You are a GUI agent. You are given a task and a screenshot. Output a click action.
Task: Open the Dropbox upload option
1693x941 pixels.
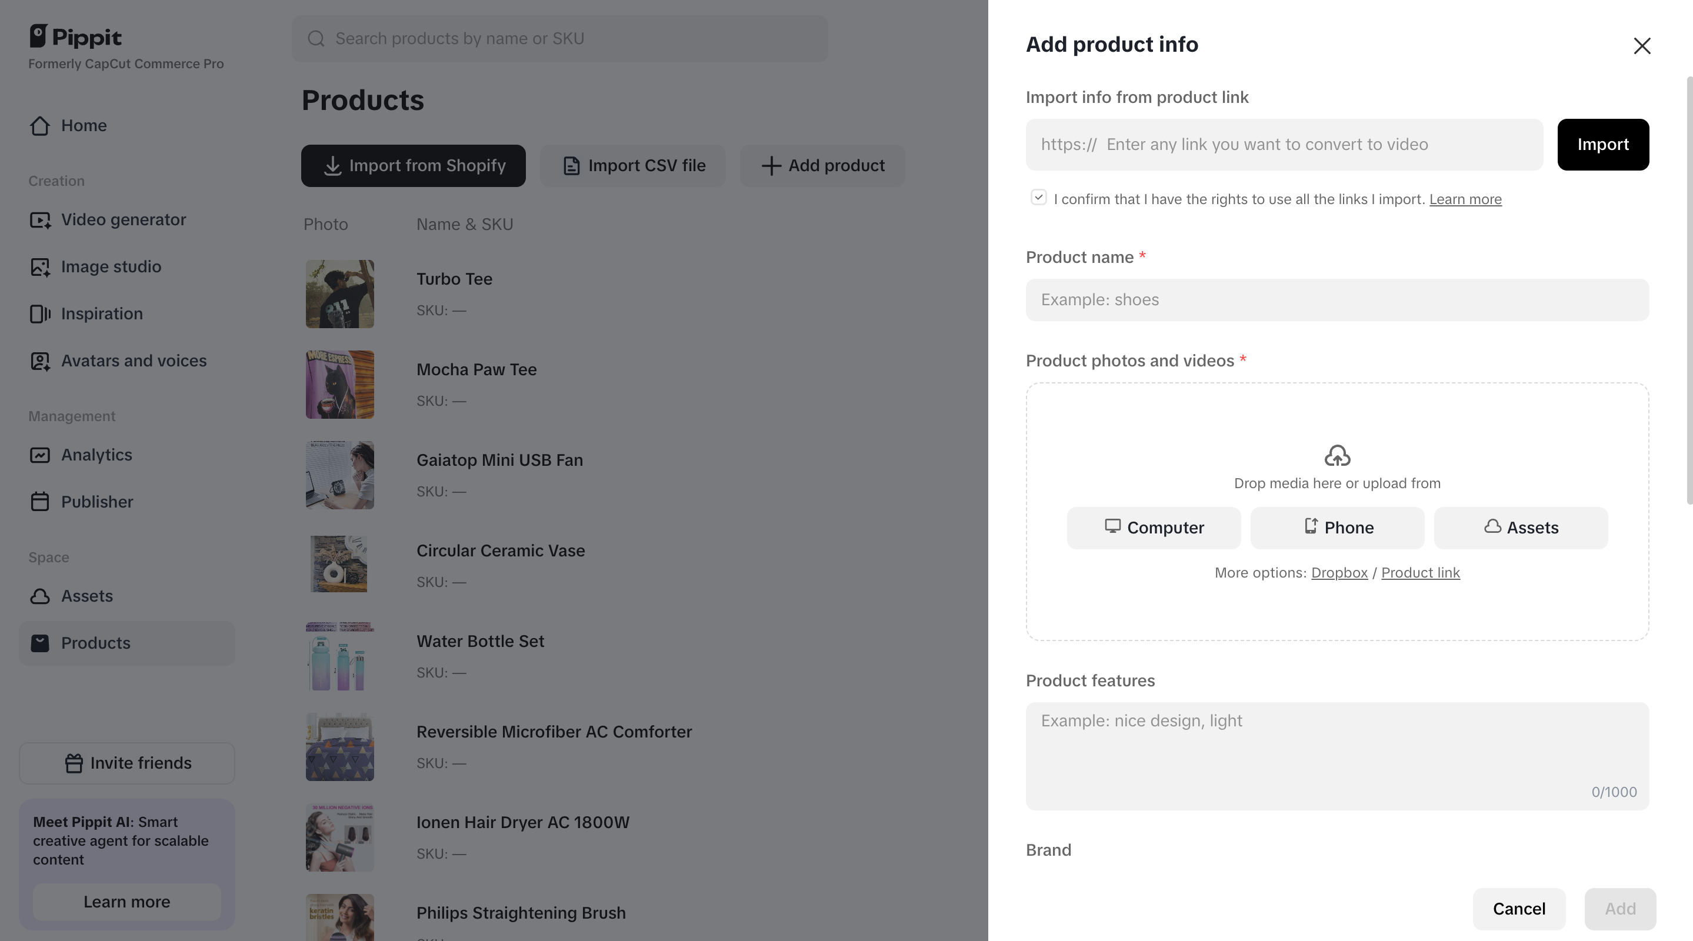[1339, 572]
